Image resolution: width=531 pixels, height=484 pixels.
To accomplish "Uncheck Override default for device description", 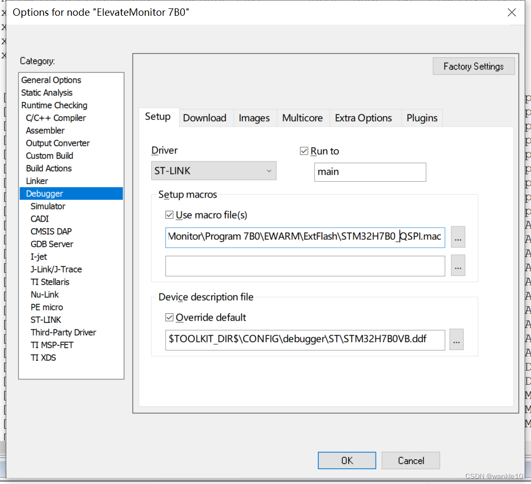I will [x=169, y=317].
